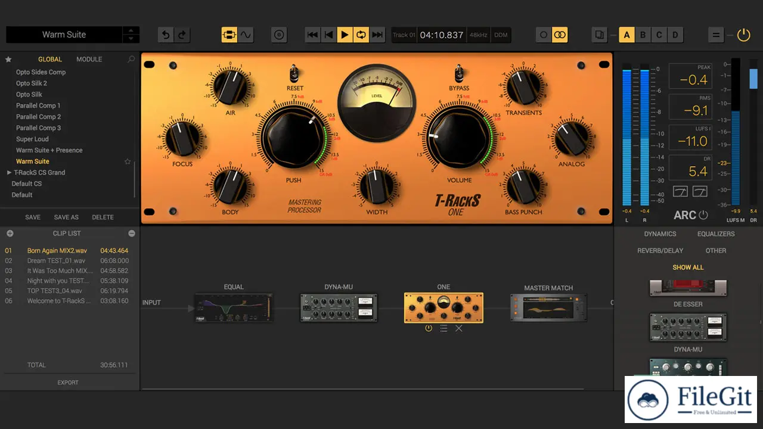Select the MASTER MATCH module in chain
This screenshot has height=429, width=763.
click(x=548, y=307)
